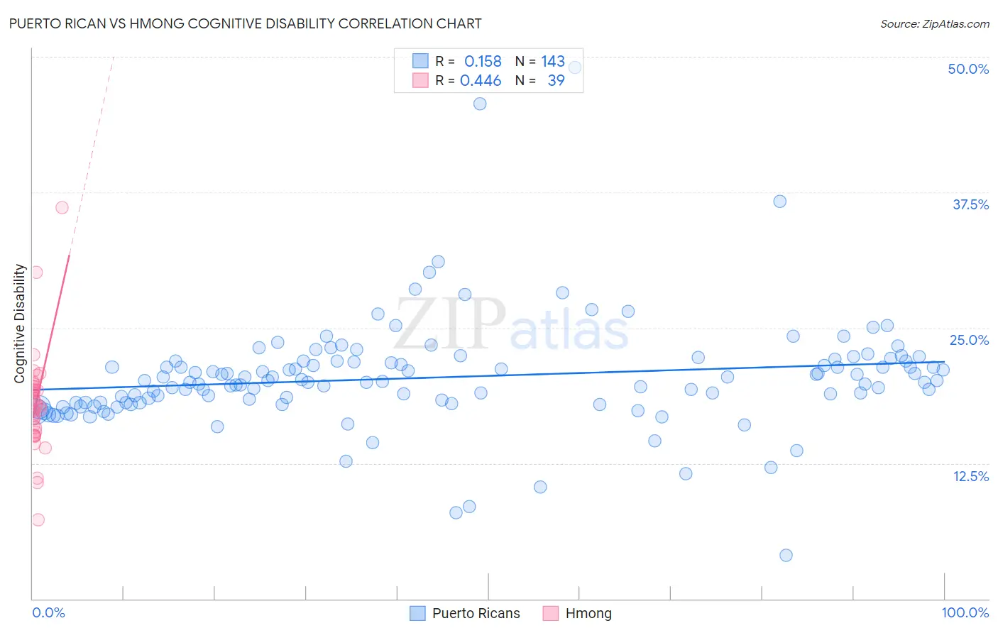The width and height of the screenshot is (998, 633).
Task: Click the 0.0% x-axis label
Action: (48, 612)
